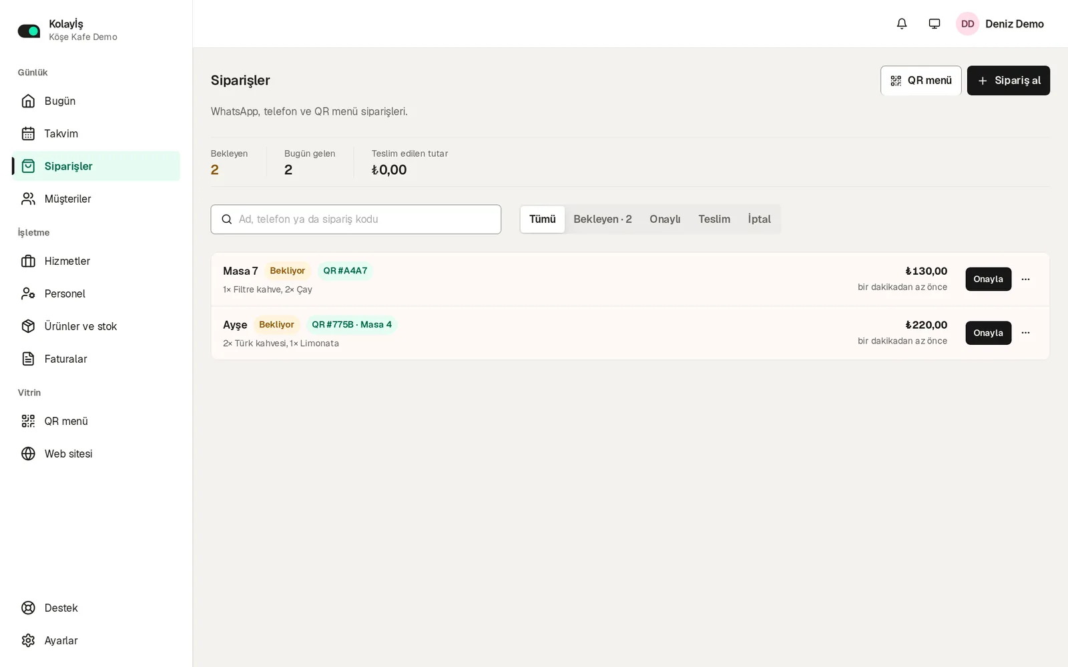
Task: Open Deniz Demo user name
Action: point(1015,24)
